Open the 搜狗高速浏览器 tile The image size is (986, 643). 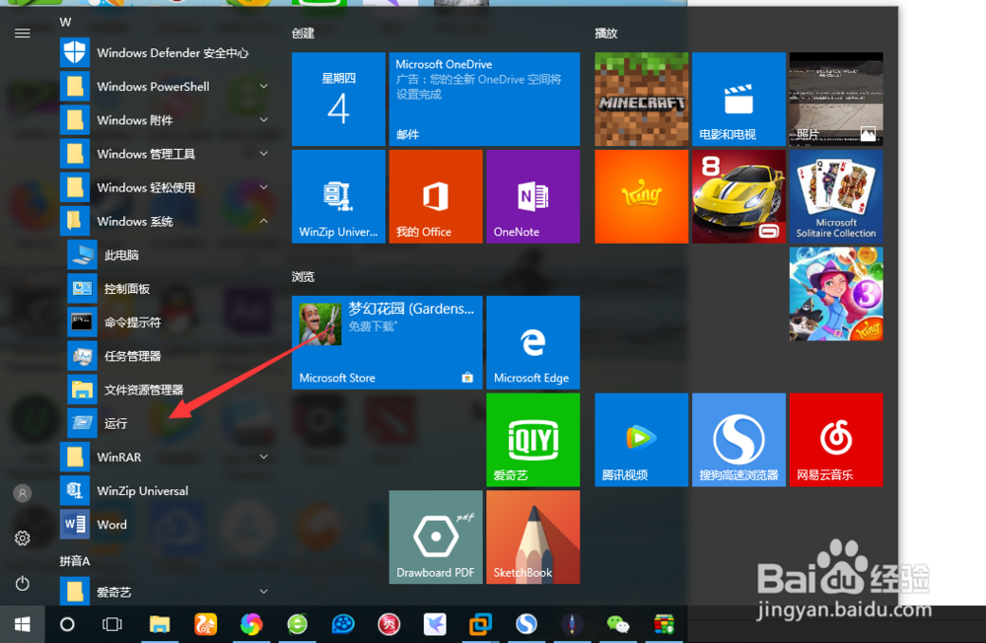coord(739,440)
